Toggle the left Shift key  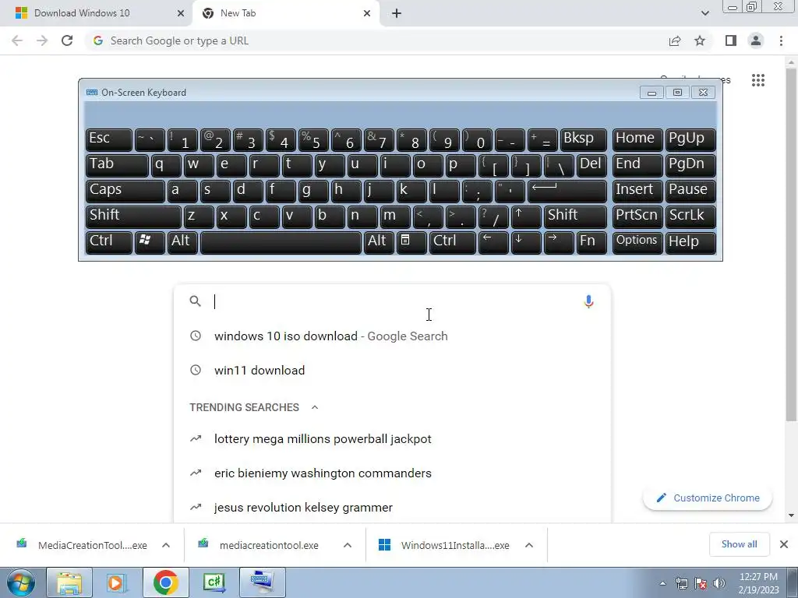[x=133, y=216]
